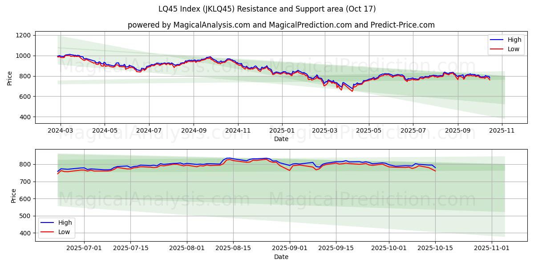Screen dimensions: 534x267
Task: Select the 2025-11 date tick on top chart
Action: click(x=502, y=131)
